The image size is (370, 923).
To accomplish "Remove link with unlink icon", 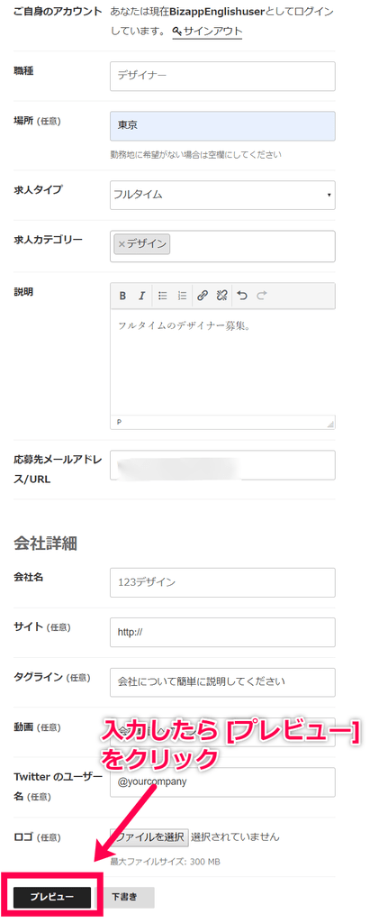I will coord(221,296).
